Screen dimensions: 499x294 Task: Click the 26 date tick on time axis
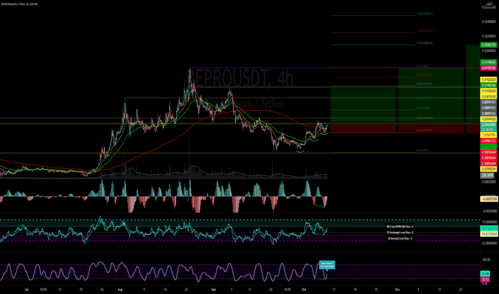[102, 290]
